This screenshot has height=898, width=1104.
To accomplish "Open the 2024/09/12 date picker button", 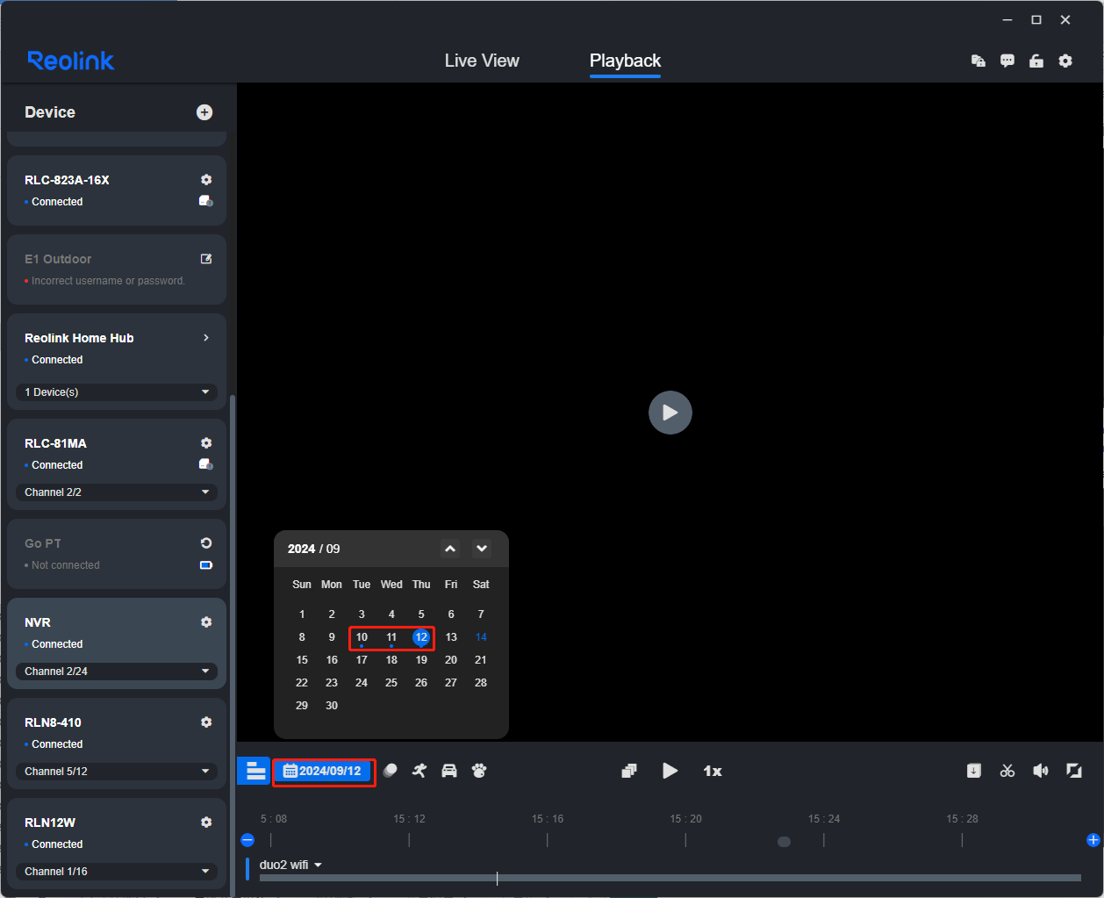I will (324, 772).
